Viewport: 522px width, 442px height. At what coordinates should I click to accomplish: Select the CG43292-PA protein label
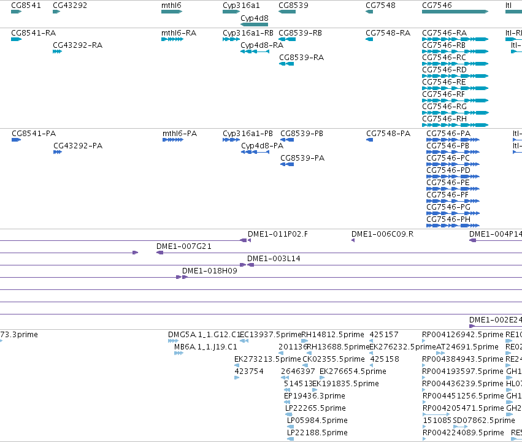[78, 146]
